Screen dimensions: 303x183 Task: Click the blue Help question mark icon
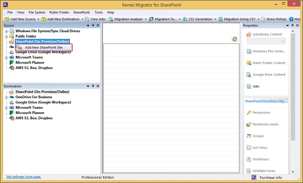291,19
